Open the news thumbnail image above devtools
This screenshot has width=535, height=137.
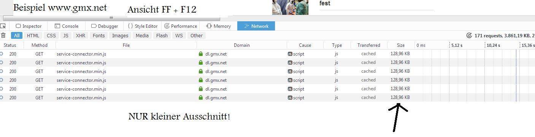click(290, 7)
